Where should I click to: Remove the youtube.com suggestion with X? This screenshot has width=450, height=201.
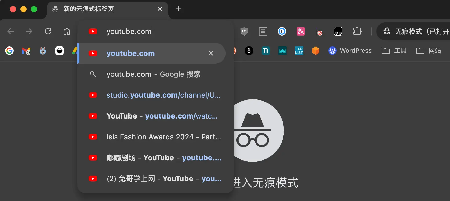coord(211,53)
